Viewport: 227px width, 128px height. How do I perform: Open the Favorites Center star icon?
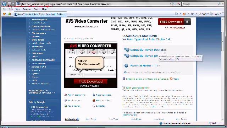tap(5, 14)
